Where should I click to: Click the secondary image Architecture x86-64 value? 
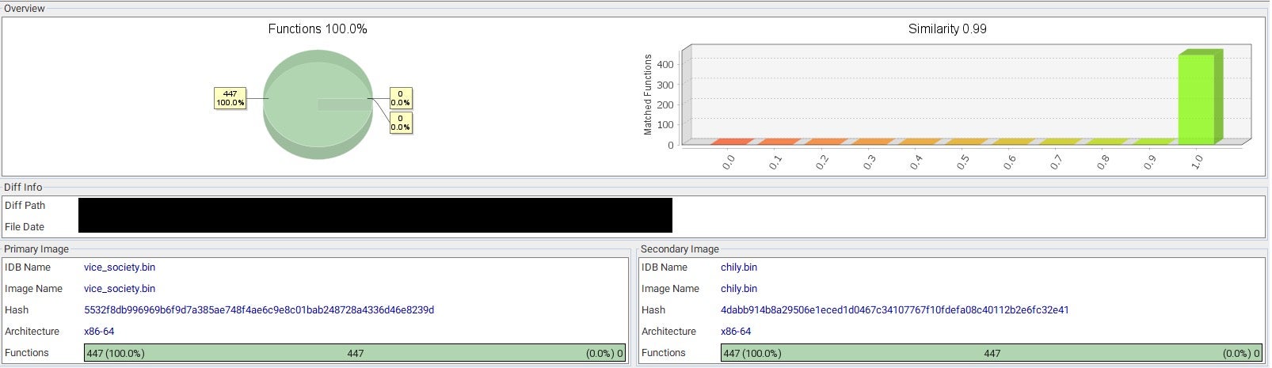(x=736, y=332)
